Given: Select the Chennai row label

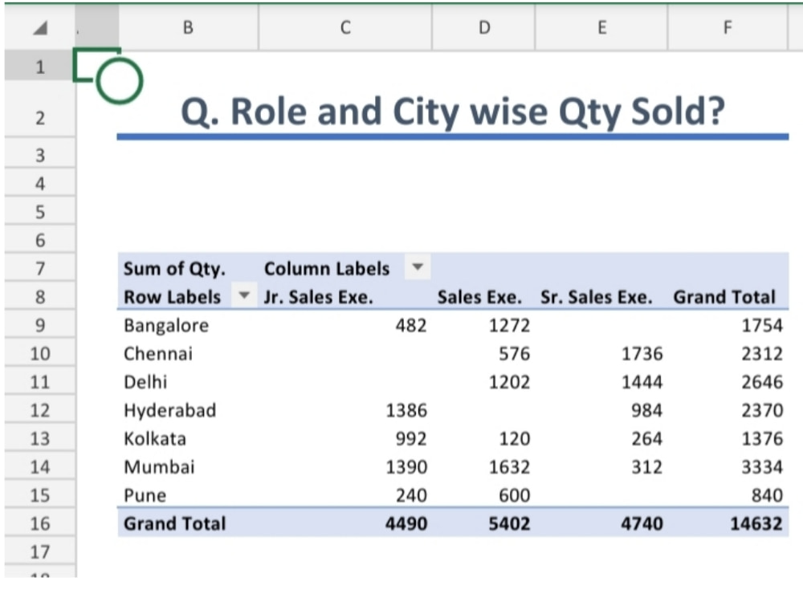Looking at the screenshot, I should coord(158,354).
